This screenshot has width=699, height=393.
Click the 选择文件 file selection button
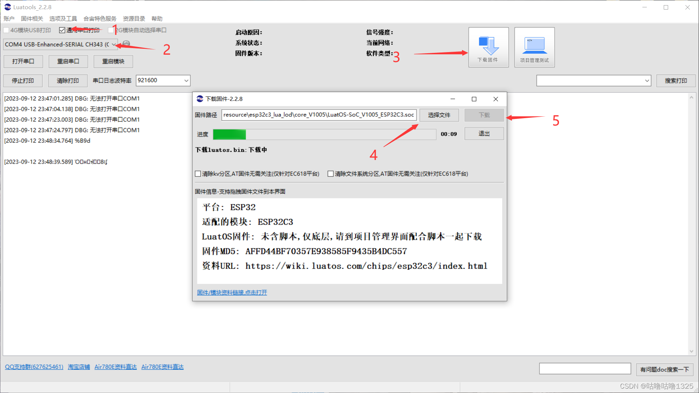[x=439, y=115]
